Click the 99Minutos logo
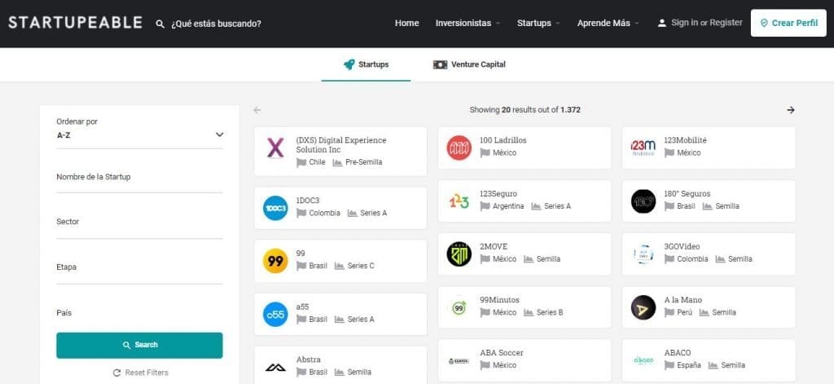834x384 pixels. [x=459, y=307]
